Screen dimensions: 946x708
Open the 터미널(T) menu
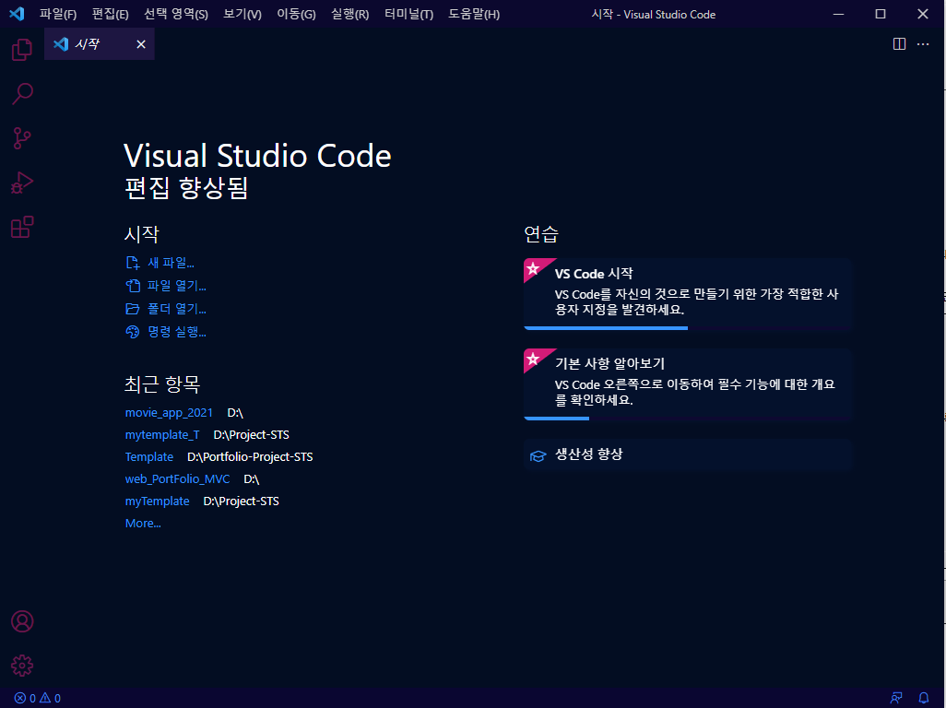click(408, 14)
